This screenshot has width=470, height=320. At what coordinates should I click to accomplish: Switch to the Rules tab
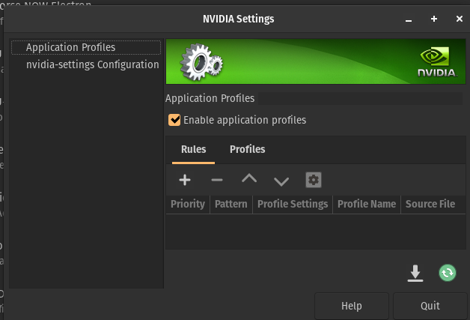click(193, 149)
